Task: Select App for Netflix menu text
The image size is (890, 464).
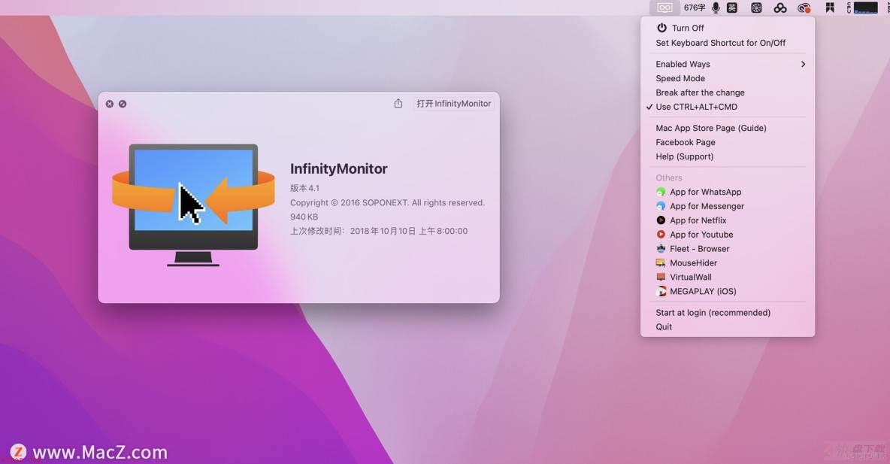Action: 698,220
